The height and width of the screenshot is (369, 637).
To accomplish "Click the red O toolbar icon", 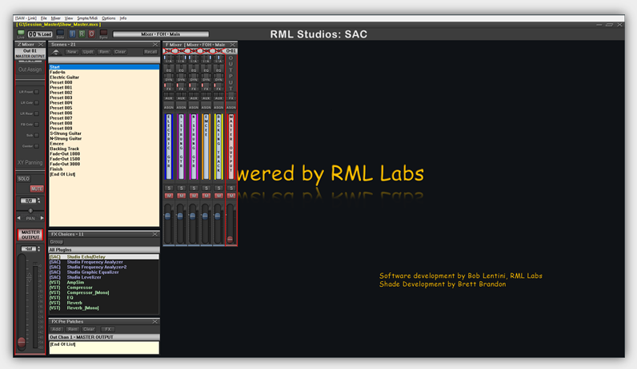I will coord(91,34).
